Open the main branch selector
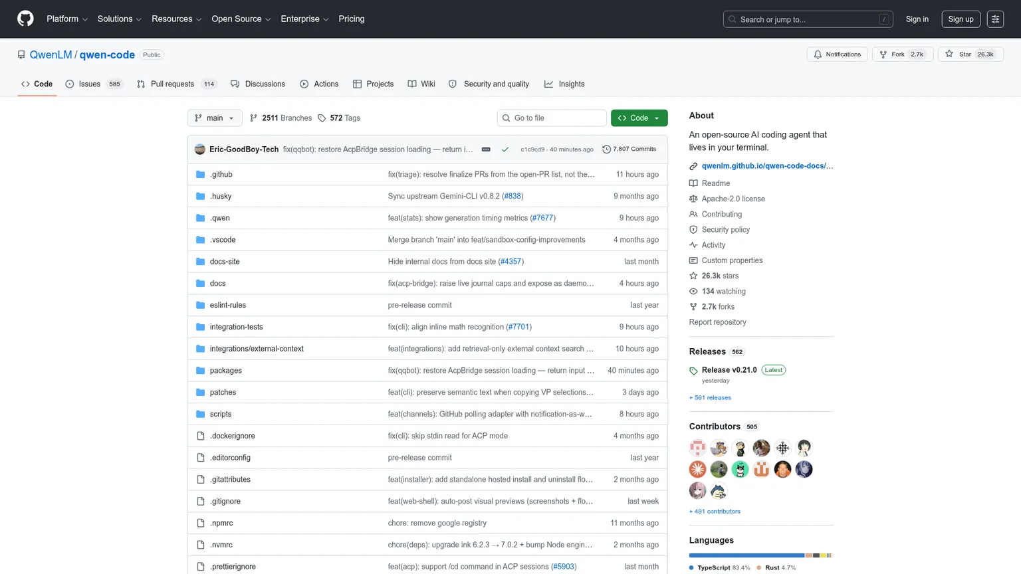Viewport: 1021px width, 574px height. [215, 118]
